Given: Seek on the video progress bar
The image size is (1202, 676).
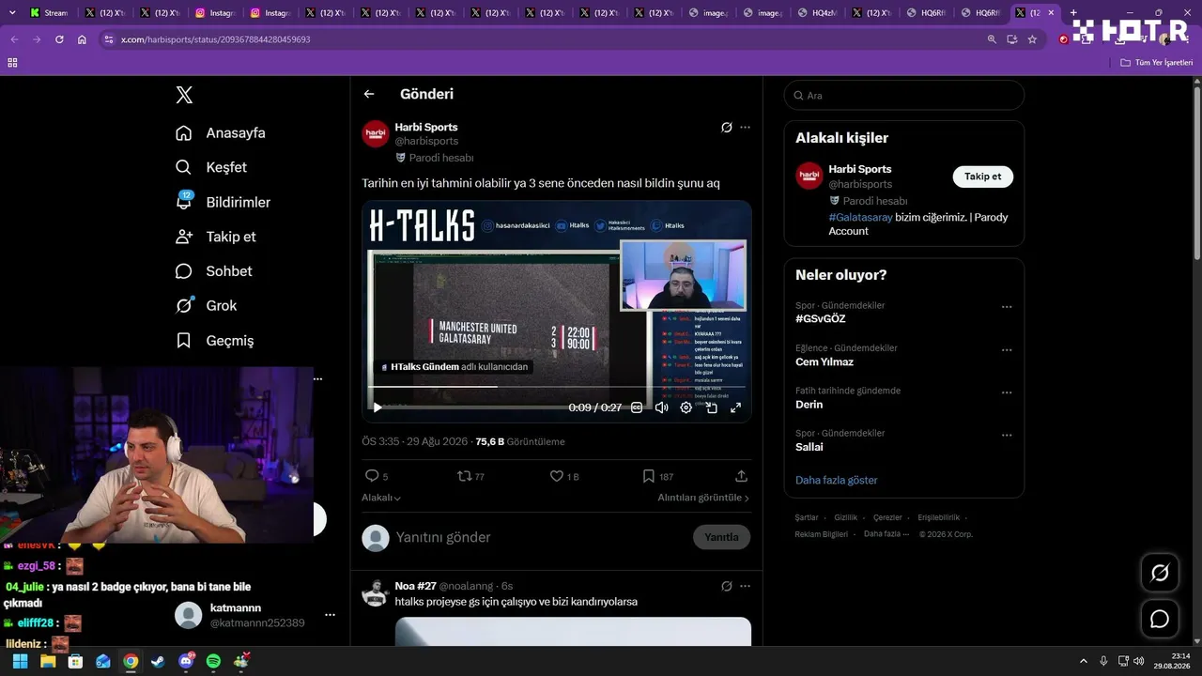Looking at the screenshot, I should [x=557, y=387].
